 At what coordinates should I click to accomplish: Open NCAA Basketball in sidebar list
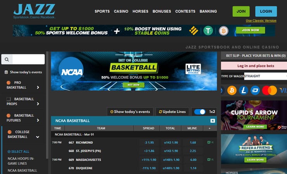click(x=22, y=171)
